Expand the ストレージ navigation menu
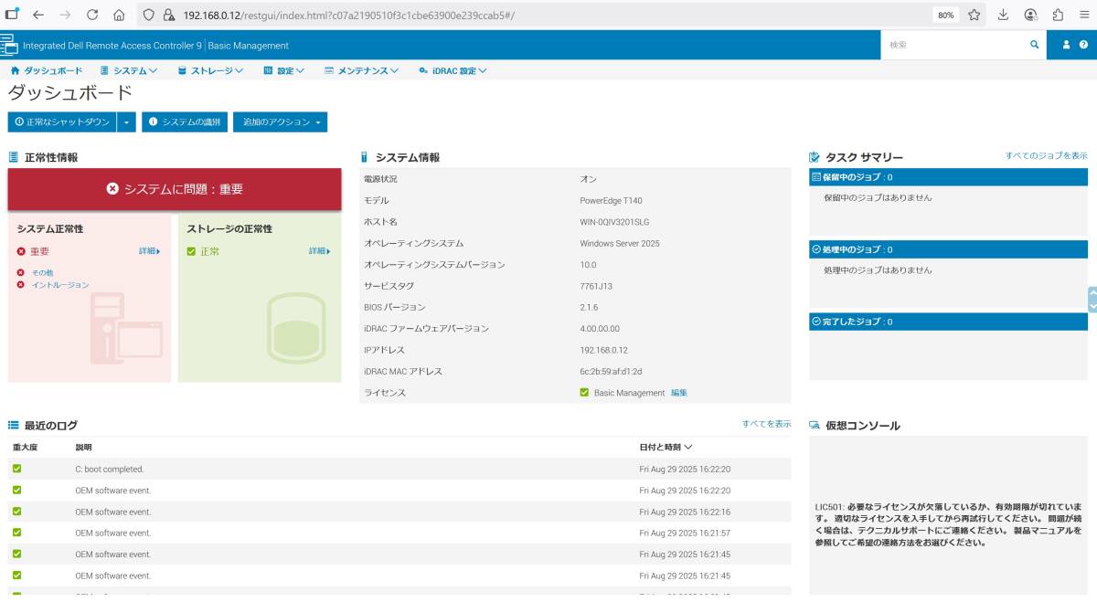The height and width of the screenshot is (602, 1097). tap(210, 70)
